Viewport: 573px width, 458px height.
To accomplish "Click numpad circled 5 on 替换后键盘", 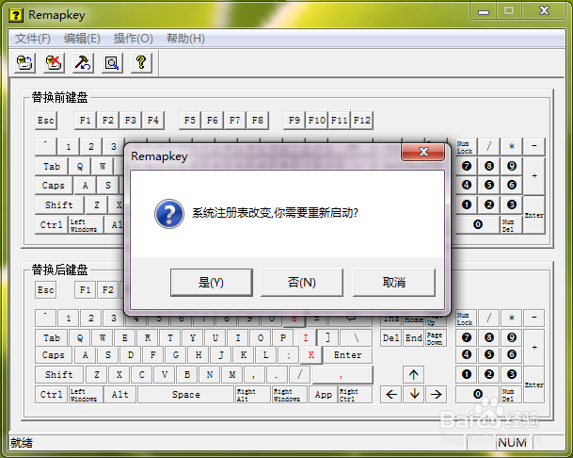I will pyautogui.click(x=489, y=354).
